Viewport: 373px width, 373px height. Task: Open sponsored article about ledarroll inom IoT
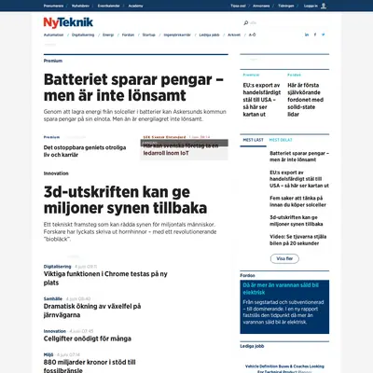[x=181, y=149]
